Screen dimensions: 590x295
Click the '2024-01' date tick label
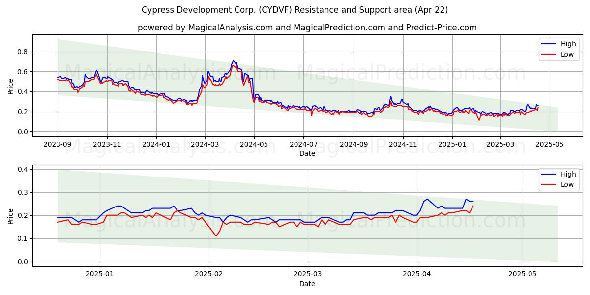(156, 145)
